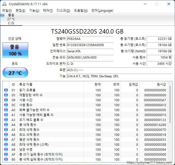
Task: Click the status orb for row B0
Action: [x=6, y=159]
